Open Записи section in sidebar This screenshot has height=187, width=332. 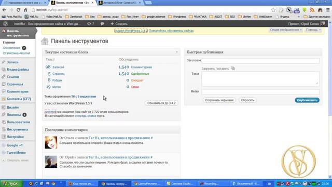12,62
